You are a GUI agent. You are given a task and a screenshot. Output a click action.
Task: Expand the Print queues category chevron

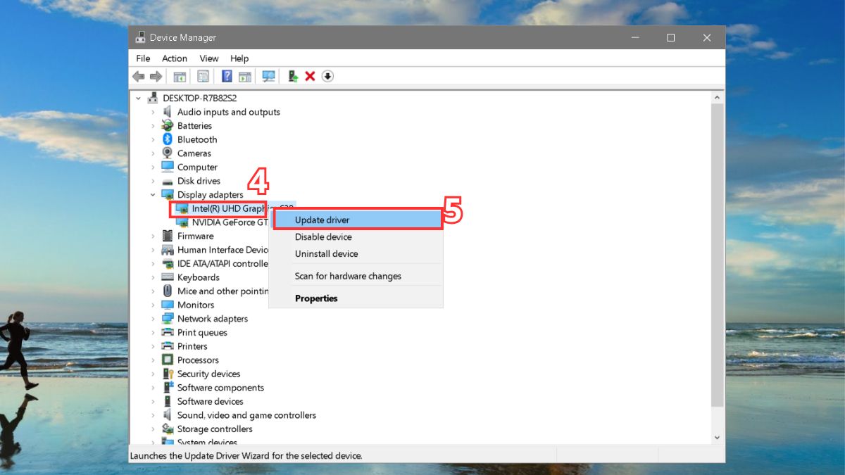click(153, 333)
